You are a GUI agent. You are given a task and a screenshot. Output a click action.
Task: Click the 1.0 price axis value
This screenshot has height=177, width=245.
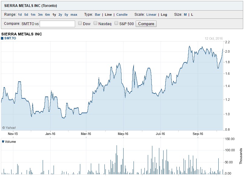pyautogui.click(x=227, y=114)
